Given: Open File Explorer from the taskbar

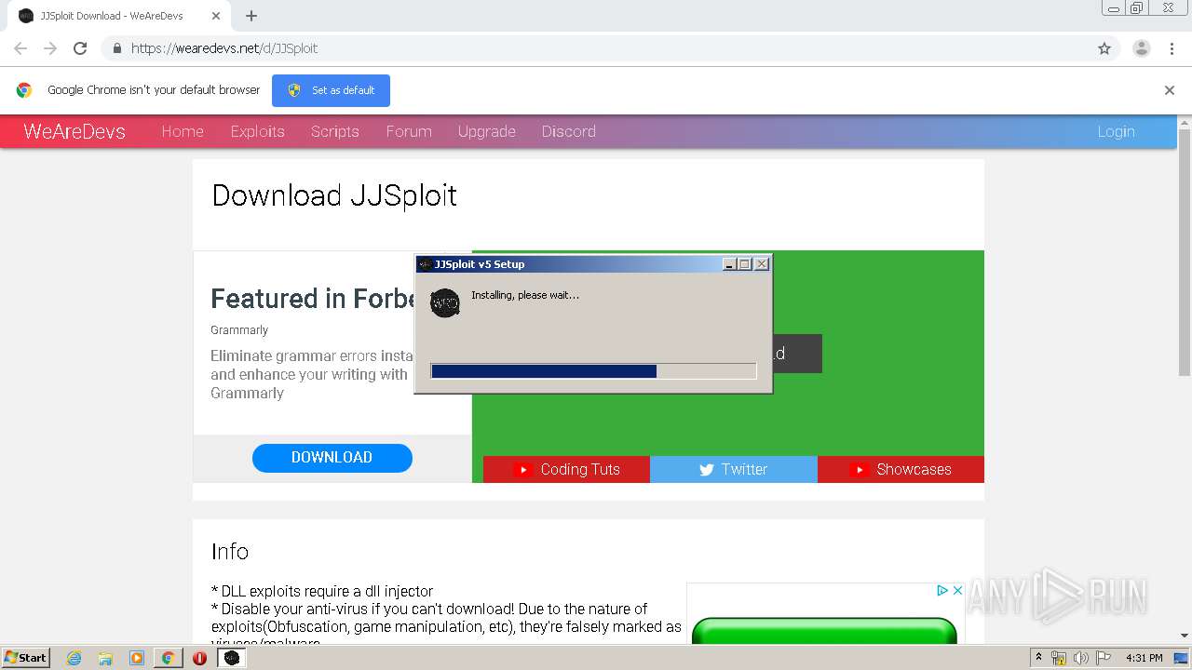Looking at the screenshot, I should point(105,658).
